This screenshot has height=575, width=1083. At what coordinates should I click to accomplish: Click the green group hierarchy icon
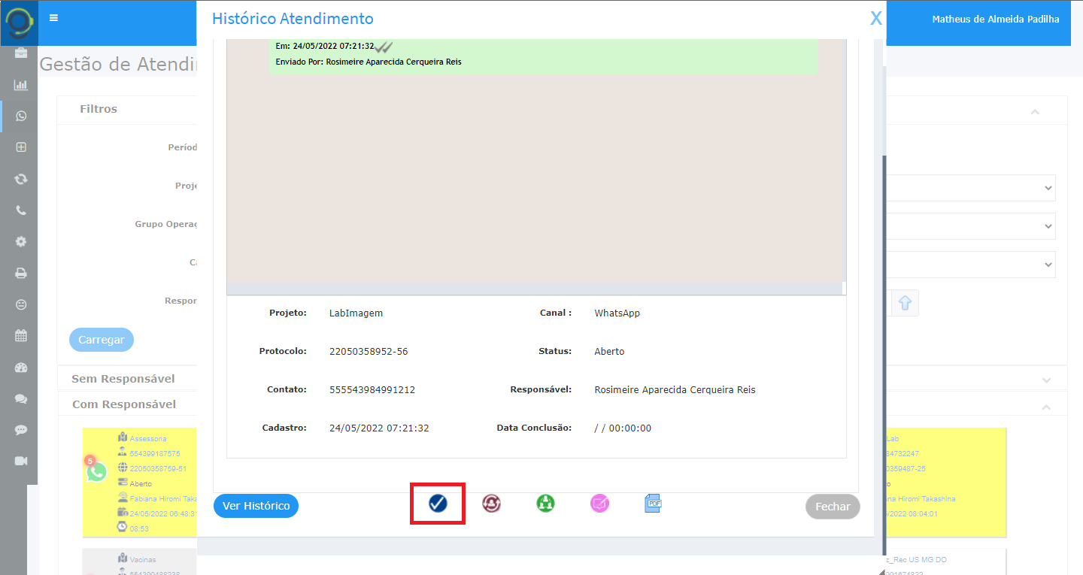point(546,504)
